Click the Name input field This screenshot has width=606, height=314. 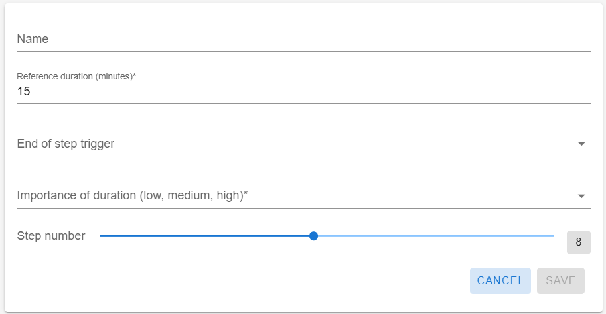click(x=303, y=39)
